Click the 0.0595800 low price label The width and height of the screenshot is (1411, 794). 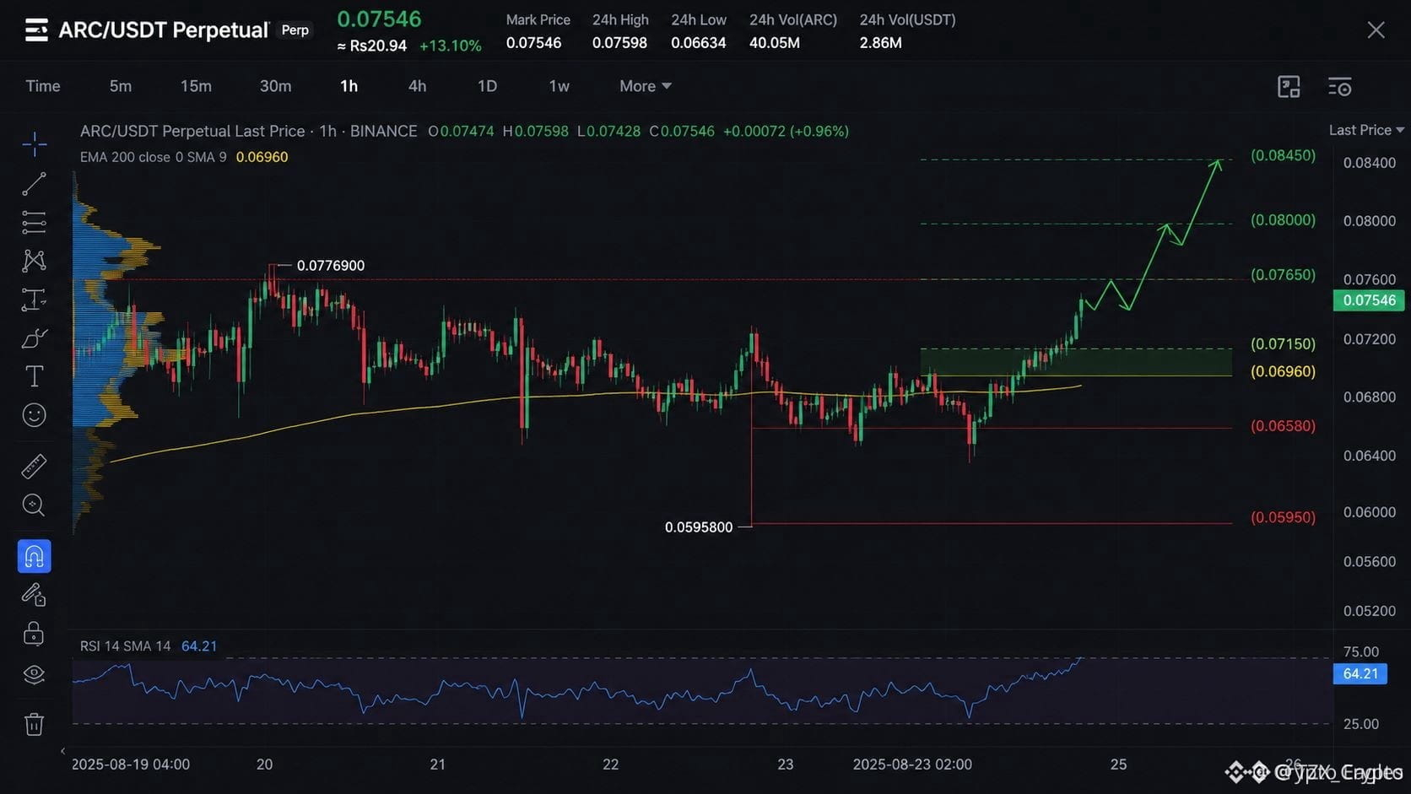[x=699, y=527]
